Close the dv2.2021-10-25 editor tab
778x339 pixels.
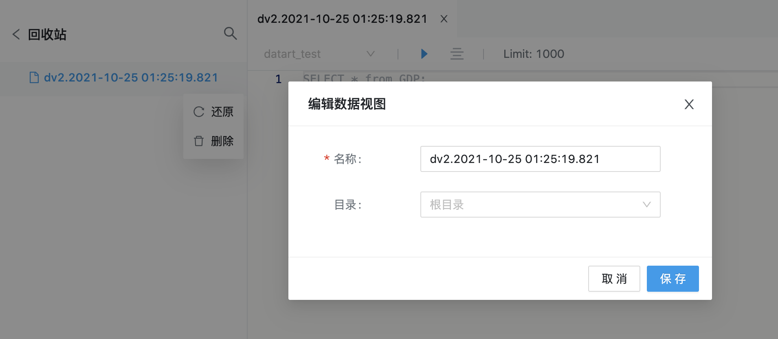(444, 19)
